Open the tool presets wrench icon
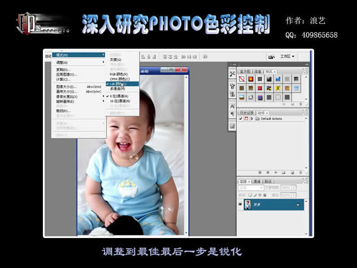This screenshot has width=357, height=268. tap(232, 74)
